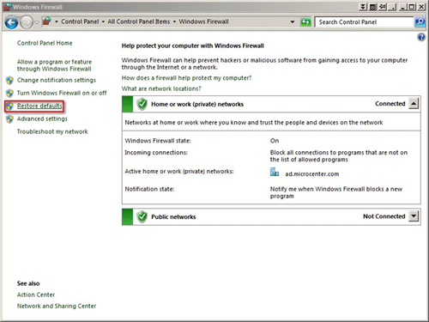Click Notify me when Windows Firewall blocks text
This screenshot has height=322, width=429.
coord(336,192)
